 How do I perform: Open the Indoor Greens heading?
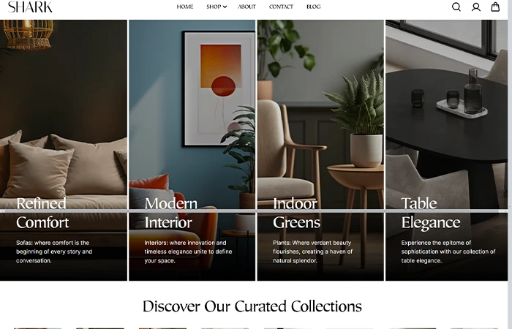coord(296,213)
